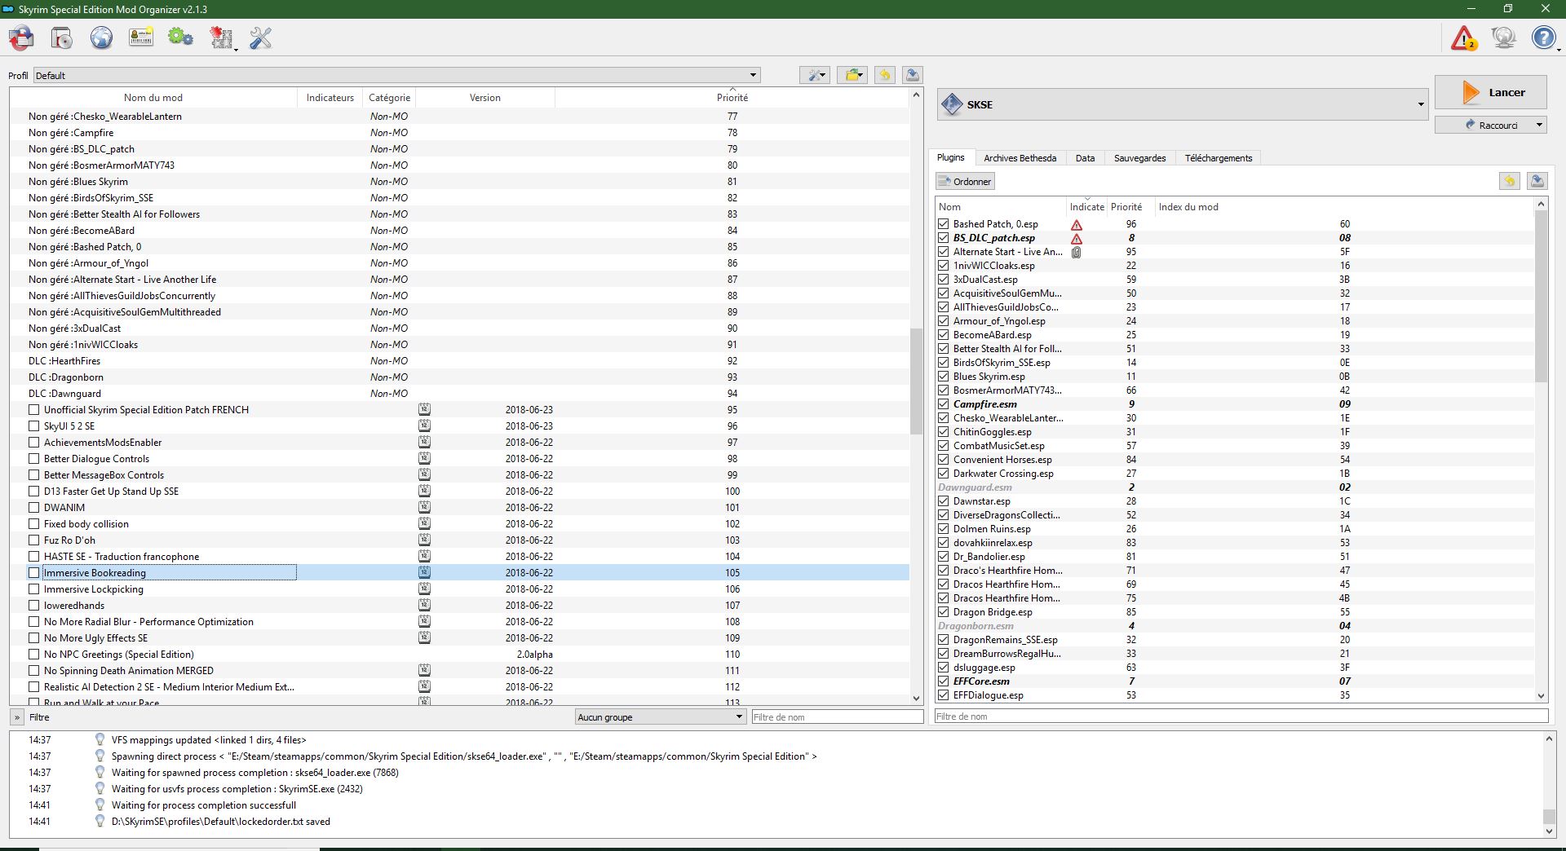Expand the Filtre side panel arrow
The height and width of the screenshot is (851, 1566).
[16, 717]
